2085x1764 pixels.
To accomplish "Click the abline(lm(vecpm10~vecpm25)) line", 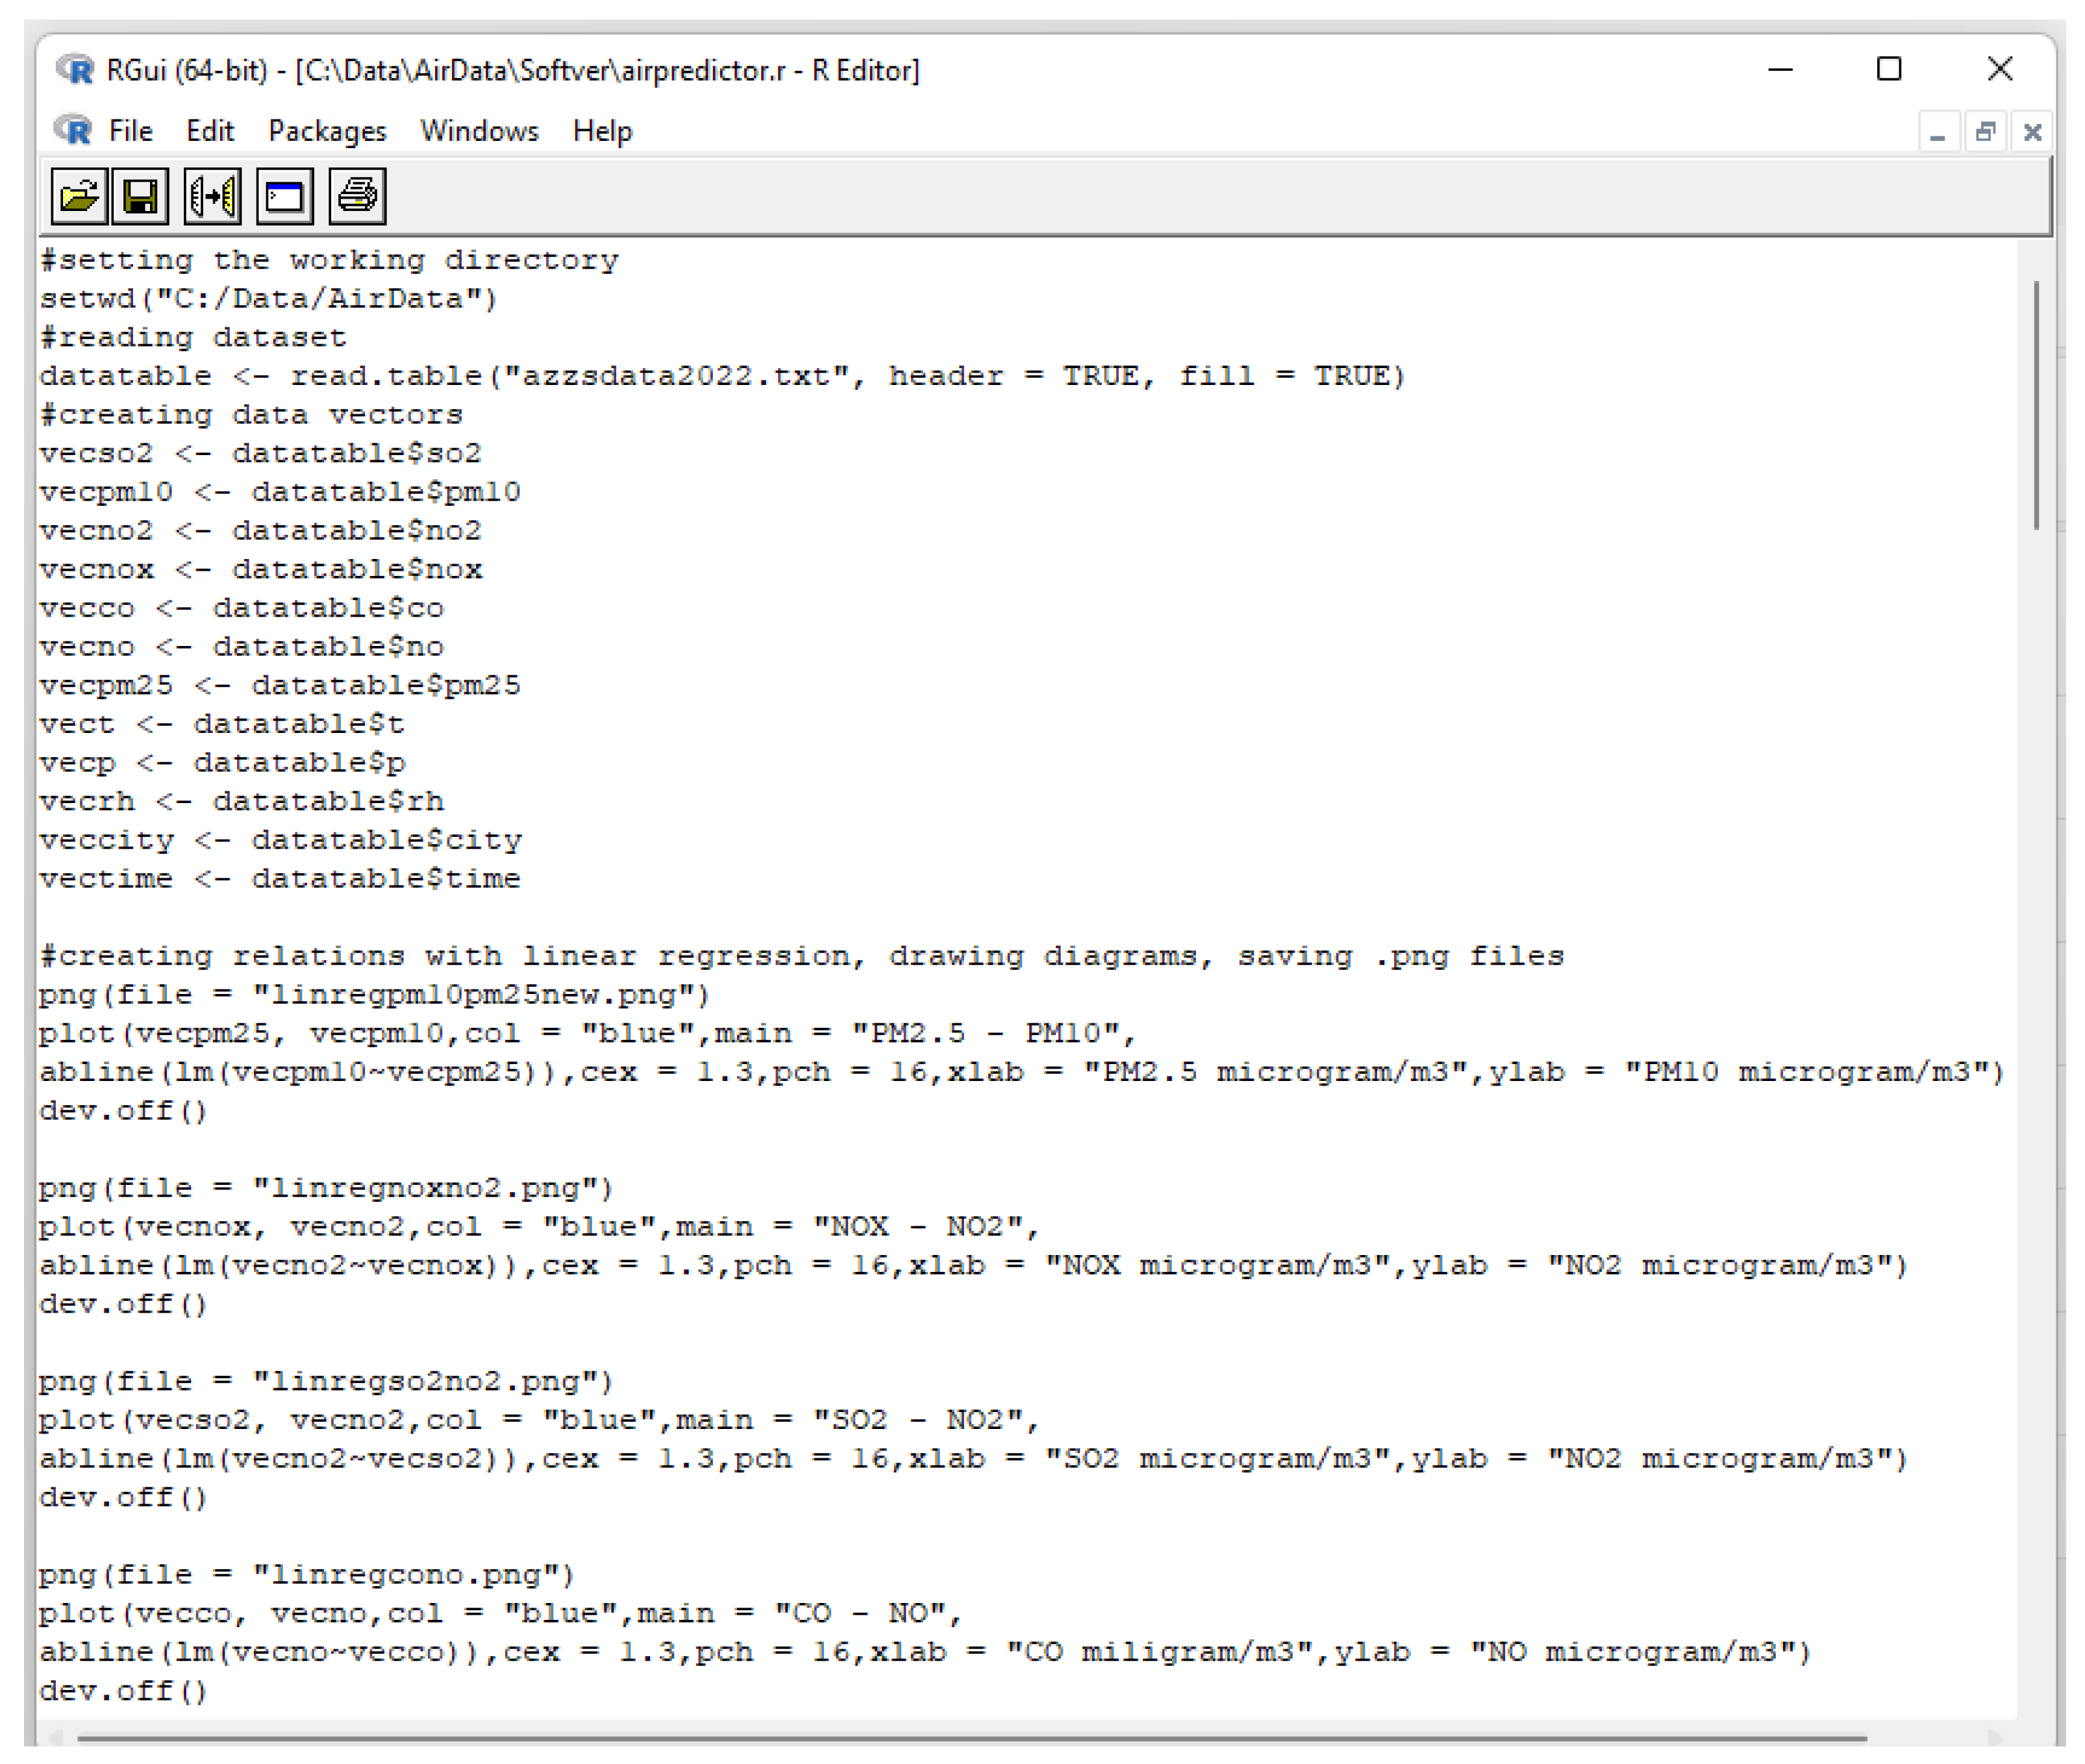I will pos(1022,1072).
